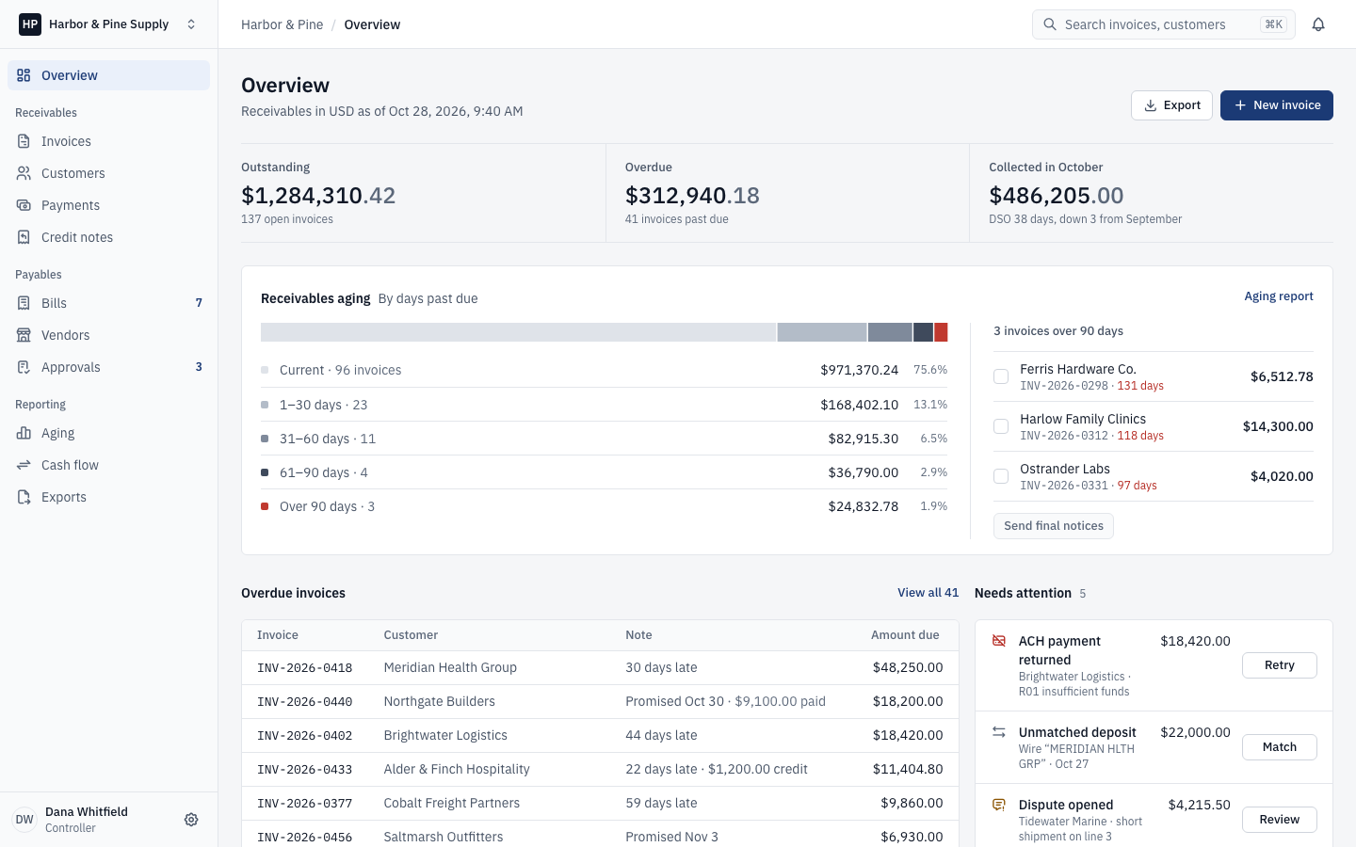Image resolution: width=1356 pixels, height=847 pixels.
Task: Check the Ferris Hardware Co. invoice checkbox
Action: [1001, 376]
